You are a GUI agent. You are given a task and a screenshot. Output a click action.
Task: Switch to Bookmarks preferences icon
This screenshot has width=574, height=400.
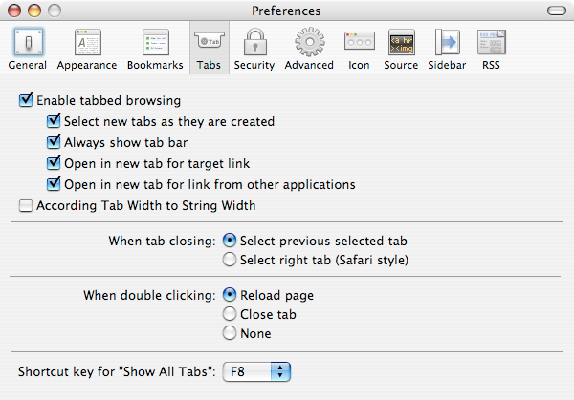pos(156,48)
